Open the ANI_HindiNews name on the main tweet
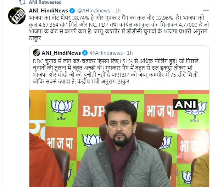Image resolution: width=218 pixels, height=187 pixels. 49,11
